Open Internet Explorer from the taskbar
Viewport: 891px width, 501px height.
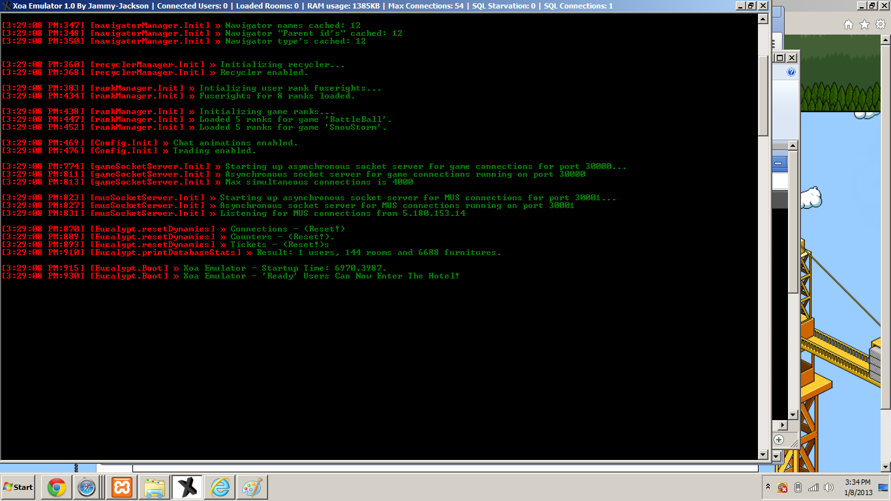point(220,487)
